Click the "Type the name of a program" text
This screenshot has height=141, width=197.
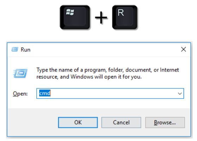71,70
